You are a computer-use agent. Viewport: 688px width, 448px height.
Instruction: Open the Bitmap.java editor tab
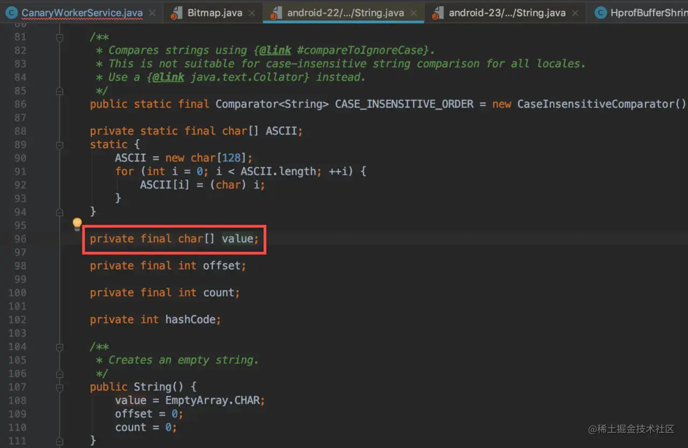point(214,12)
